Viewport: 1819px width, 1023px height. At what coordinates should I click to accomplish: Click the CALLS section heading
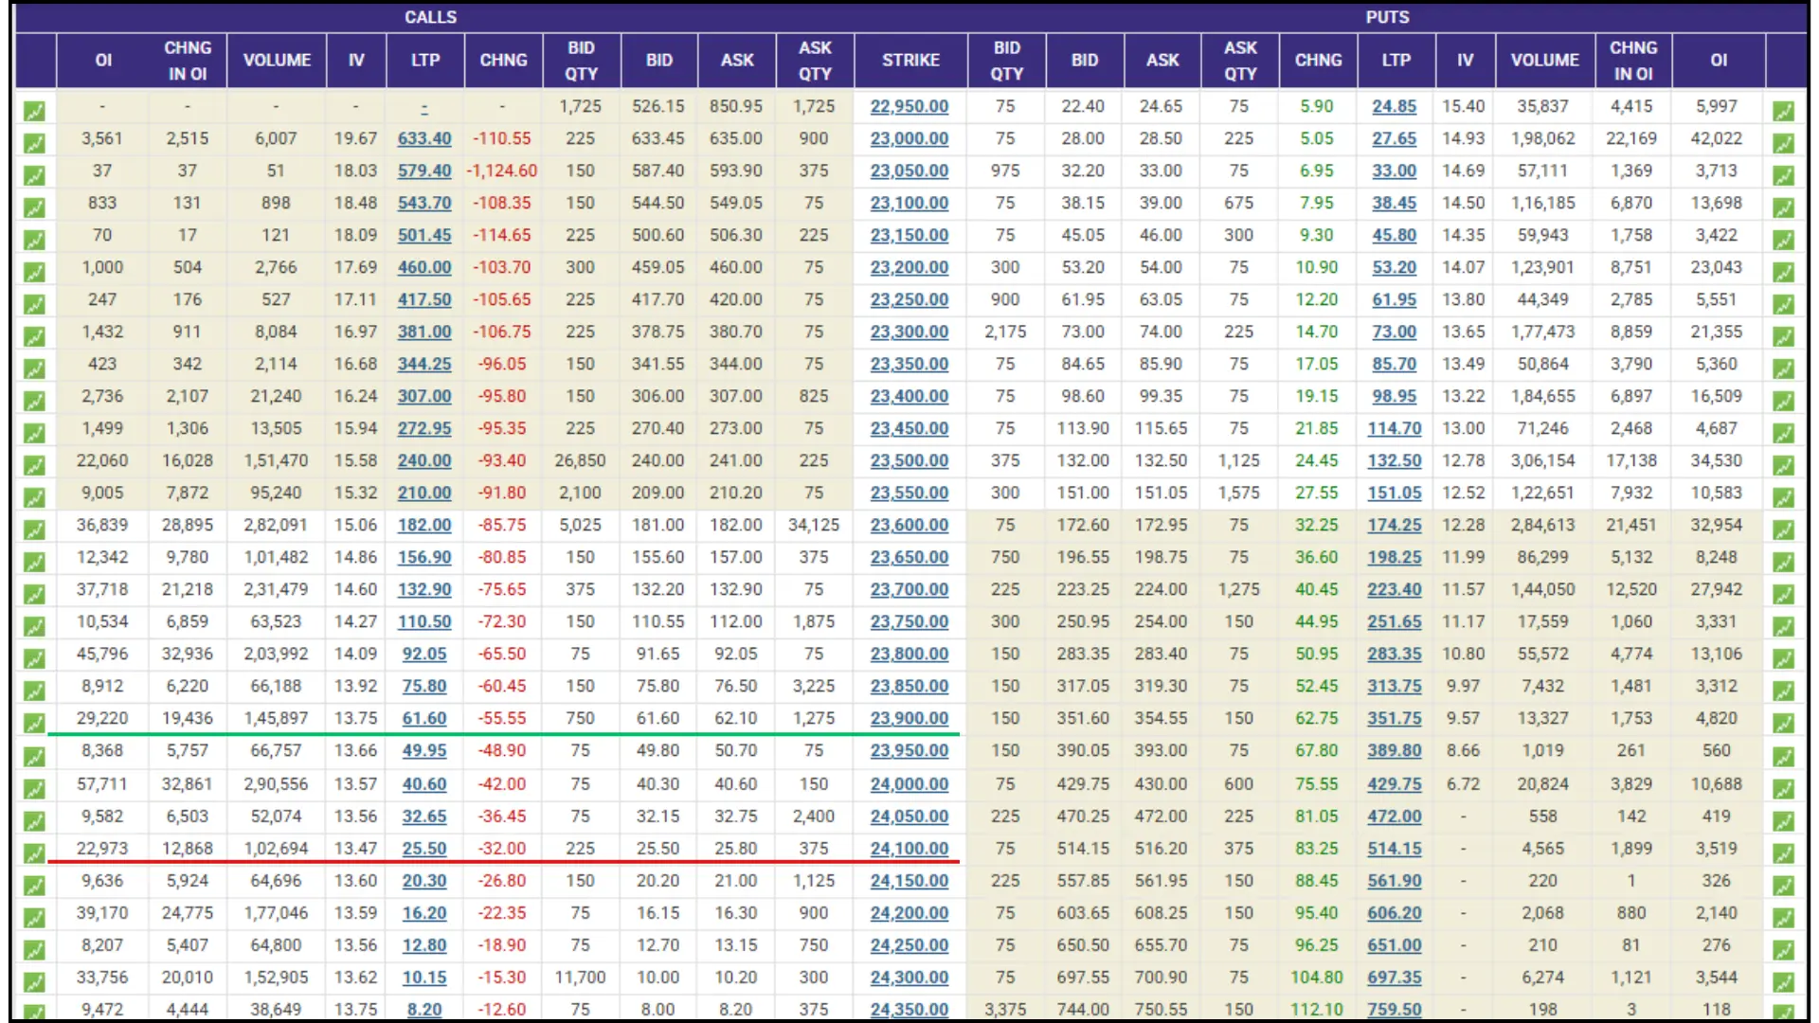(x=430, y=17)
